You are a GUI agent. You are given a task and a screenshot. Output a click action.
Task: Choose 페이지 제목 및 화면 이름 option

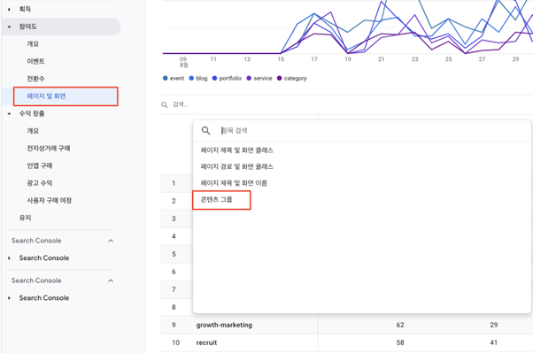coord(234,183)
